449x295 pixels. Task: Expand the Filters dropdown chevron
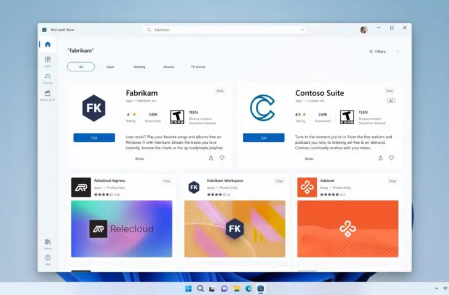(x=397, y=52)
